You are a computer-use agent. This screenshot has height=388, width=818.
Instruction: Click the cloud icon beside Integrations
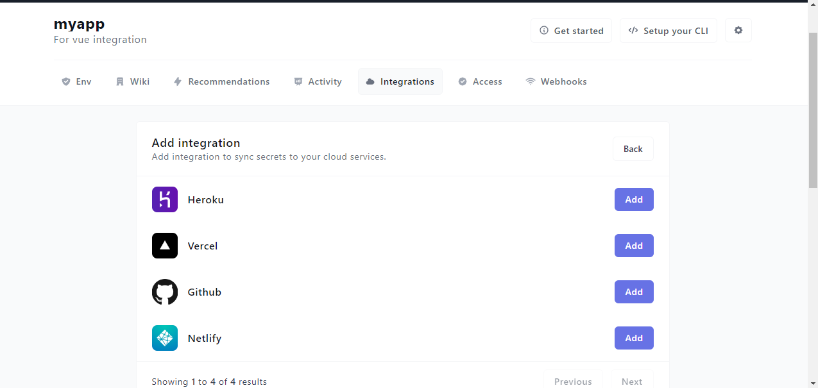pyautogui.click(x=370, y=81)
